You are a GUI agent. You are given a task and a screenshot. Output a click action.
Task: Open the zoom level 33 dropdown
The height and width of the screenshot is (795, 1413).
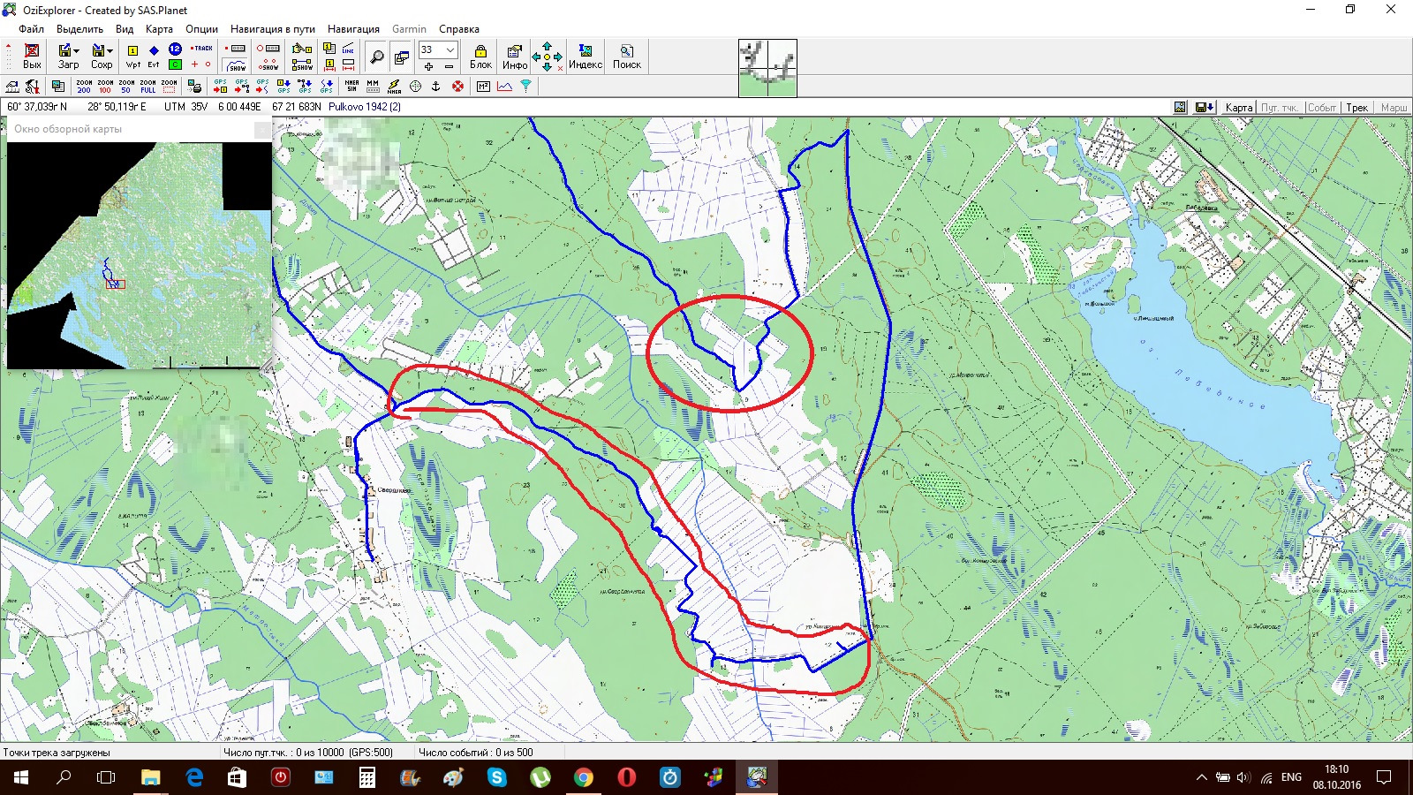click(450, 50)
